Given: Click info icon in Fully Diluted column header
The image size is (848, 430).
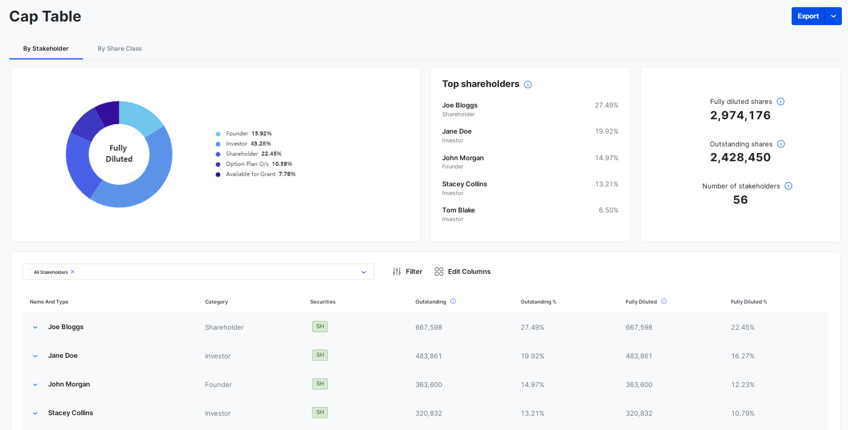Looking at the screenshot, I should point(664,302).
